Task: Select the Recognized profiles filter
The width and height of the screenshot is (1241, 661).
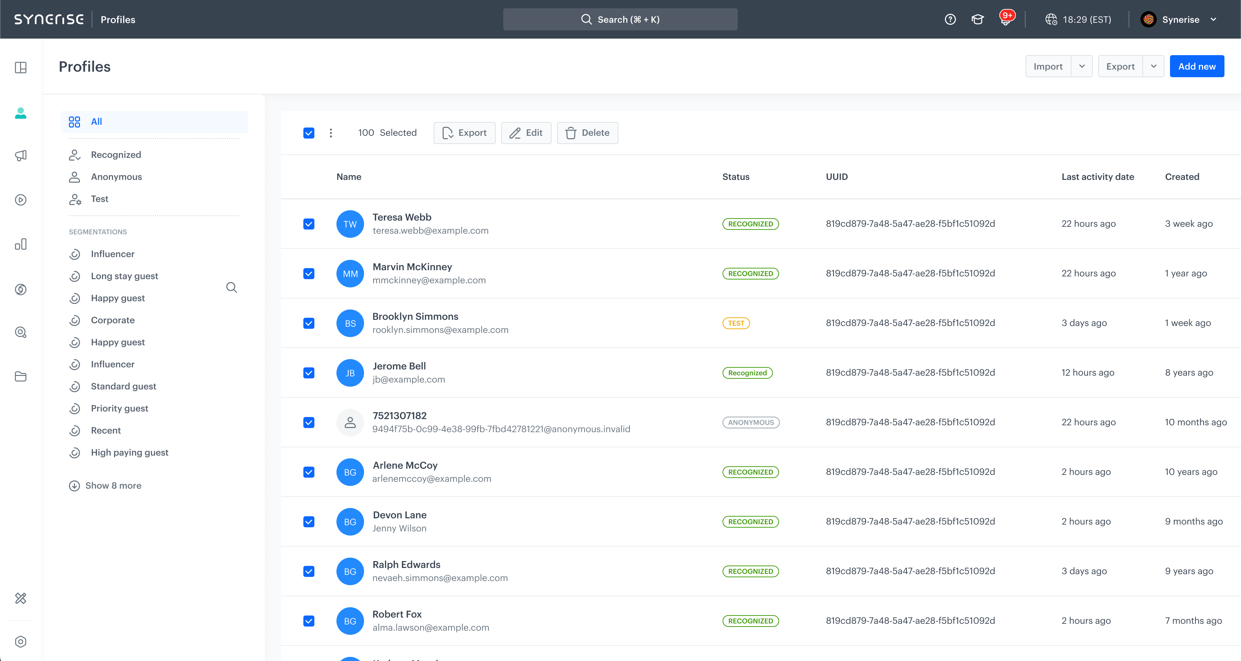Action: coord(115,155)
